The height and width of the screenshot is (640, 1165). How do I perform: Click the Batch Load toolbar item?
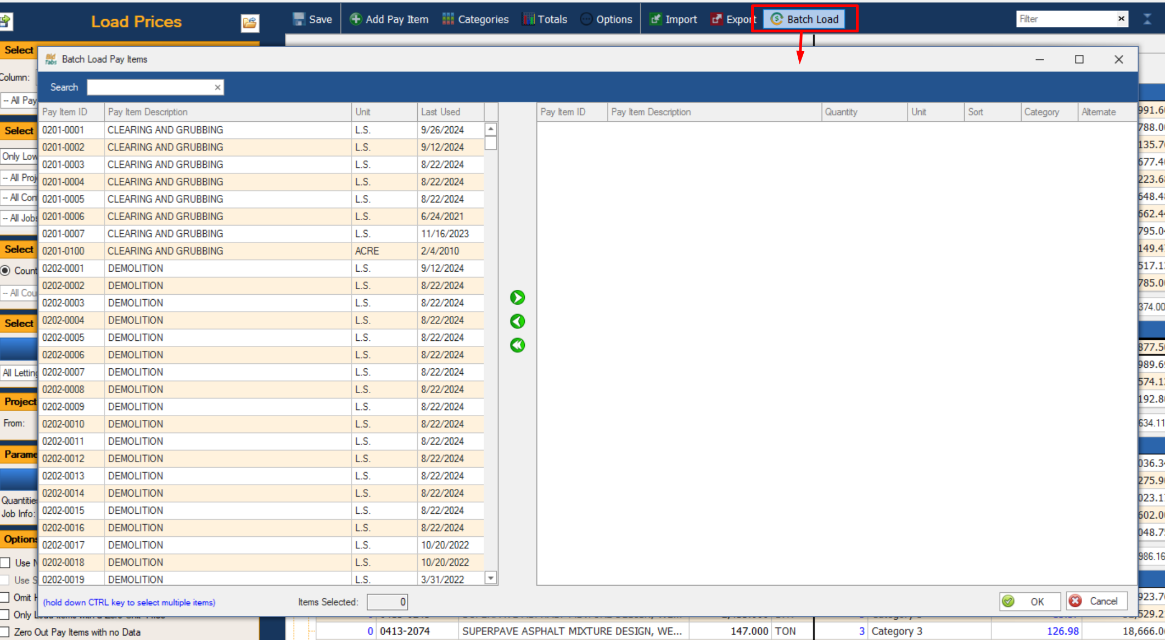click(x=804, y=19)
